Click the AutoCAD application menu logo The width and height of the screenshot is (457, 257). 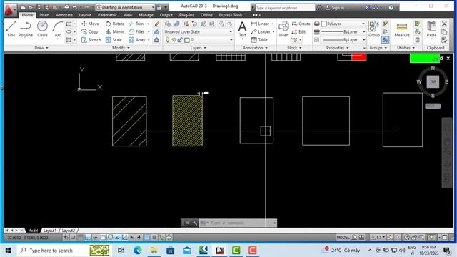[10, 10]
